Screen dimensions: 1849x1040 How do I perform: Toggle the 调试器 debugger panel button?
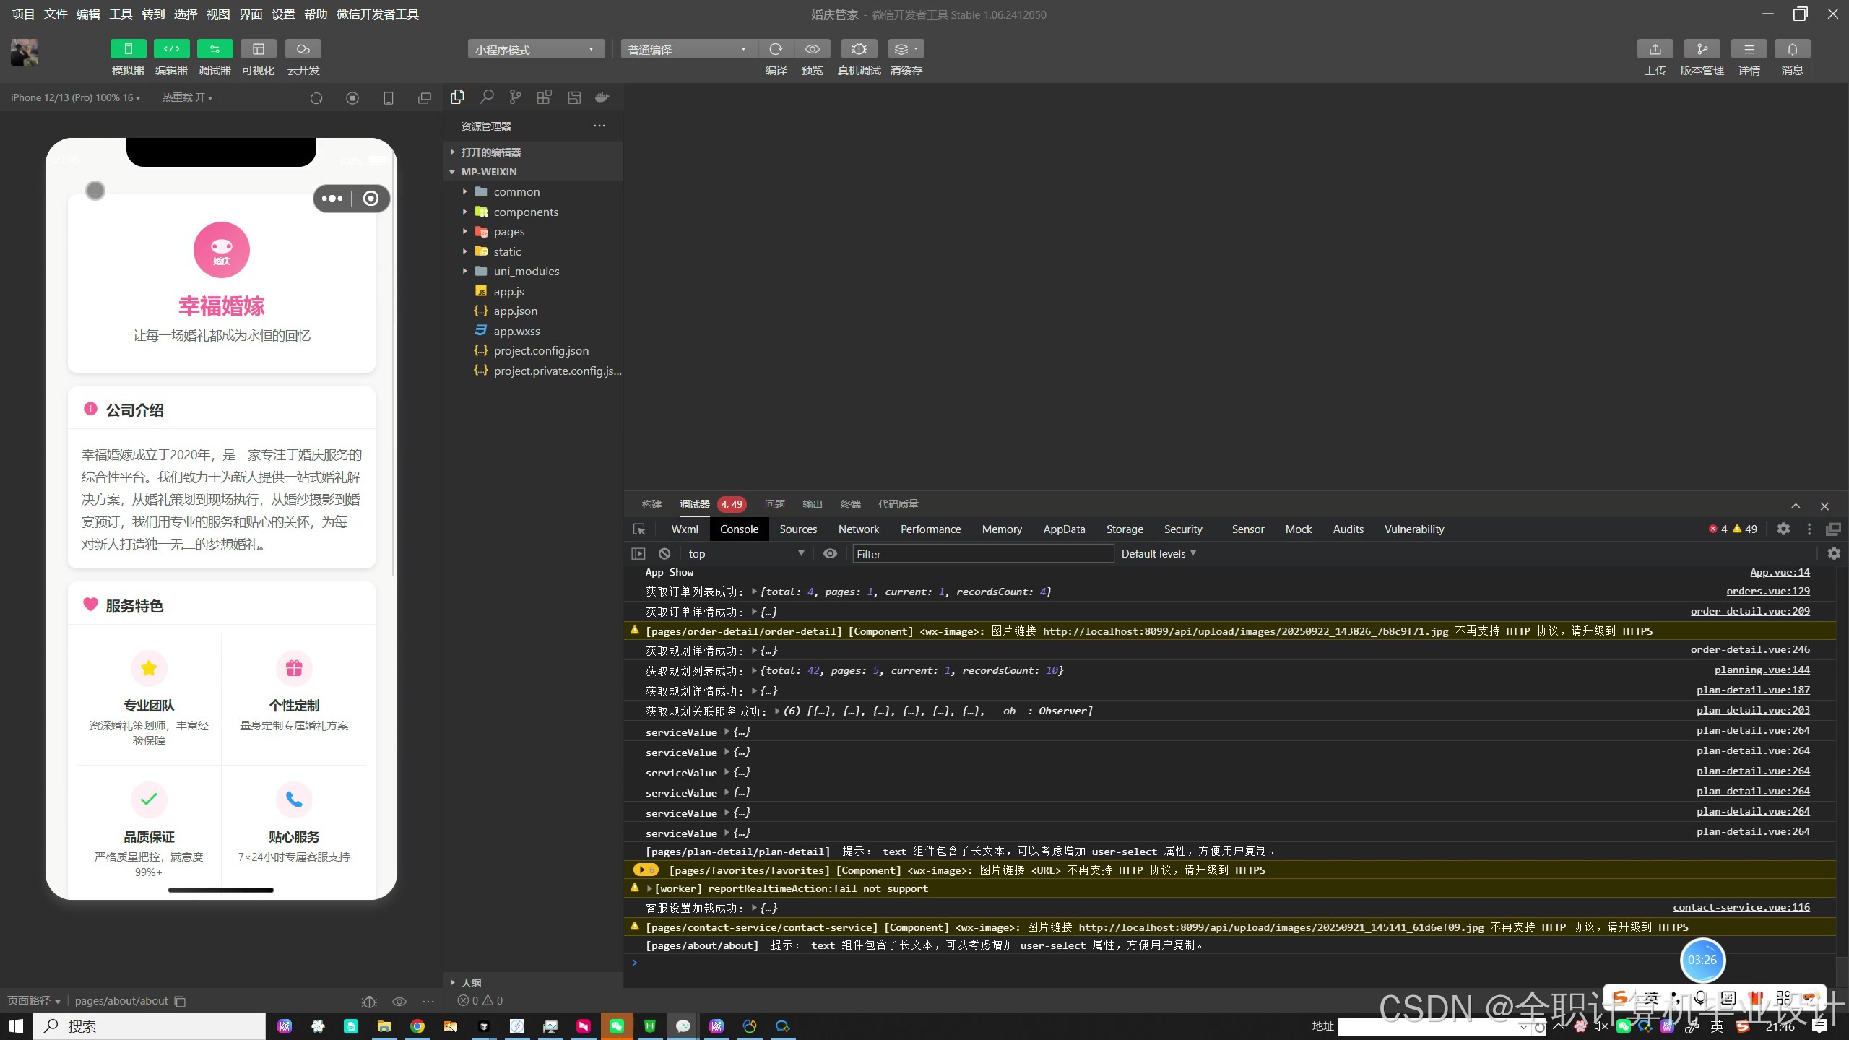coord(215,49)
